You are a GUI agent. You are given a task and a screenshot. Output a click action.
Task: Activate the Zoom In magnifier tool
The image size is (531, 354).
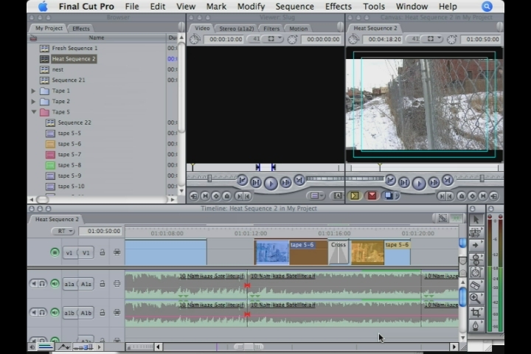coord(476,299)
